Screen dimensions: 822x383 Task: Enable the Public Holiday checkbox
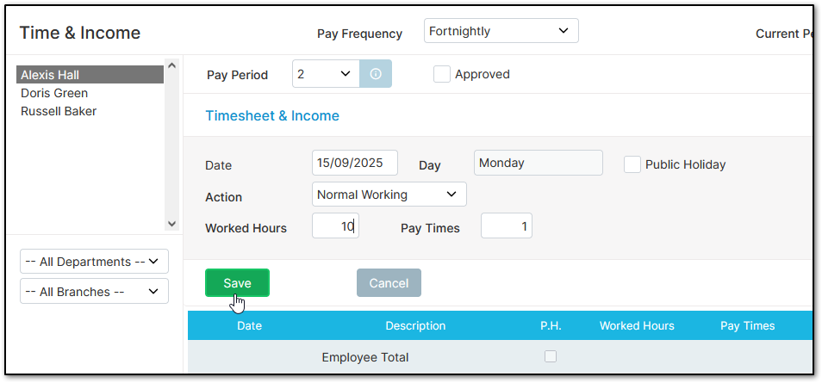tap(632, 164)
